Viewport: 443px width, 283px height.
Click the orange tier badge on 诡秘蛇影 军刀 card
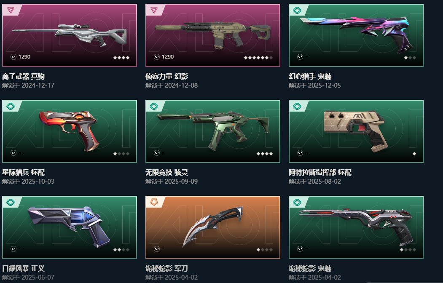coord(154,202)
